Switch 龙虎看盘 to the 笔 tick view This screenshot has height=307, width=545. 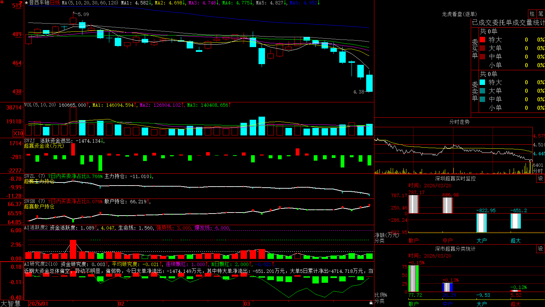point(541,14)
